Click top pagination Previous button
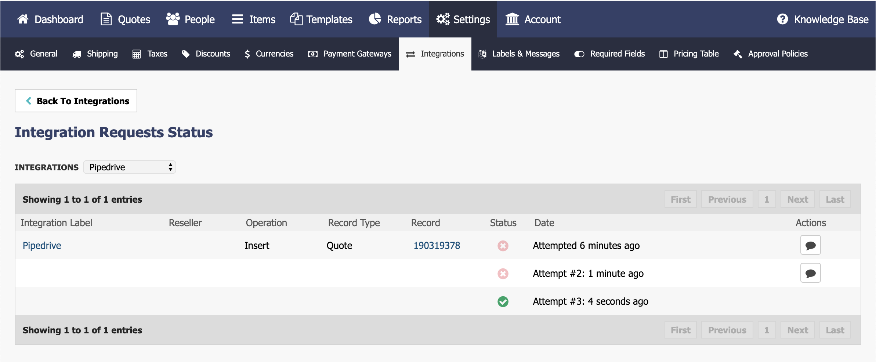This screenshot has height=362, width=876. point(727,199)
